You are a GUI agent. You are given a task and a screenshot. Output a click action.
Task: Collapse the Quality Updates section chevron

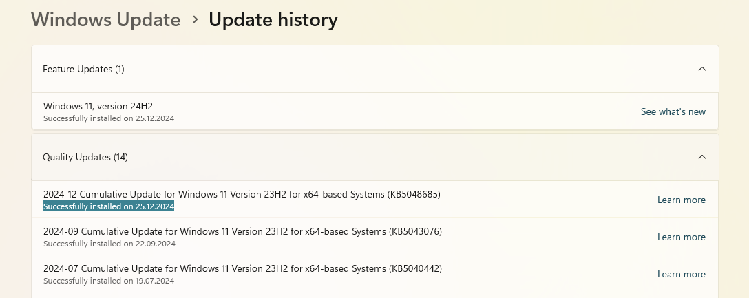click(x=701, y=157)
